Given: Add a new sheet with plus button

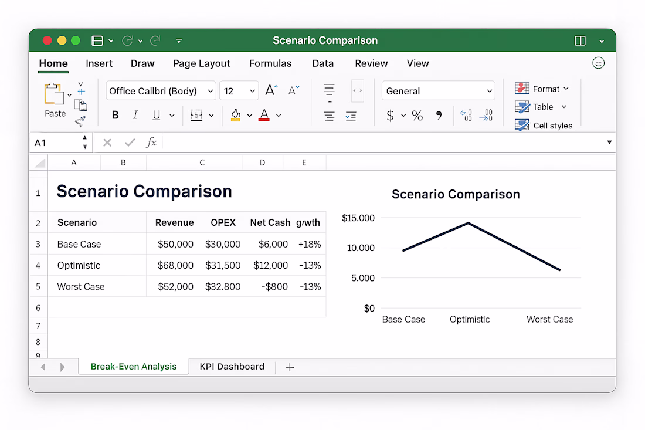Looking at the screenshot, I should [x=290, y=367].
